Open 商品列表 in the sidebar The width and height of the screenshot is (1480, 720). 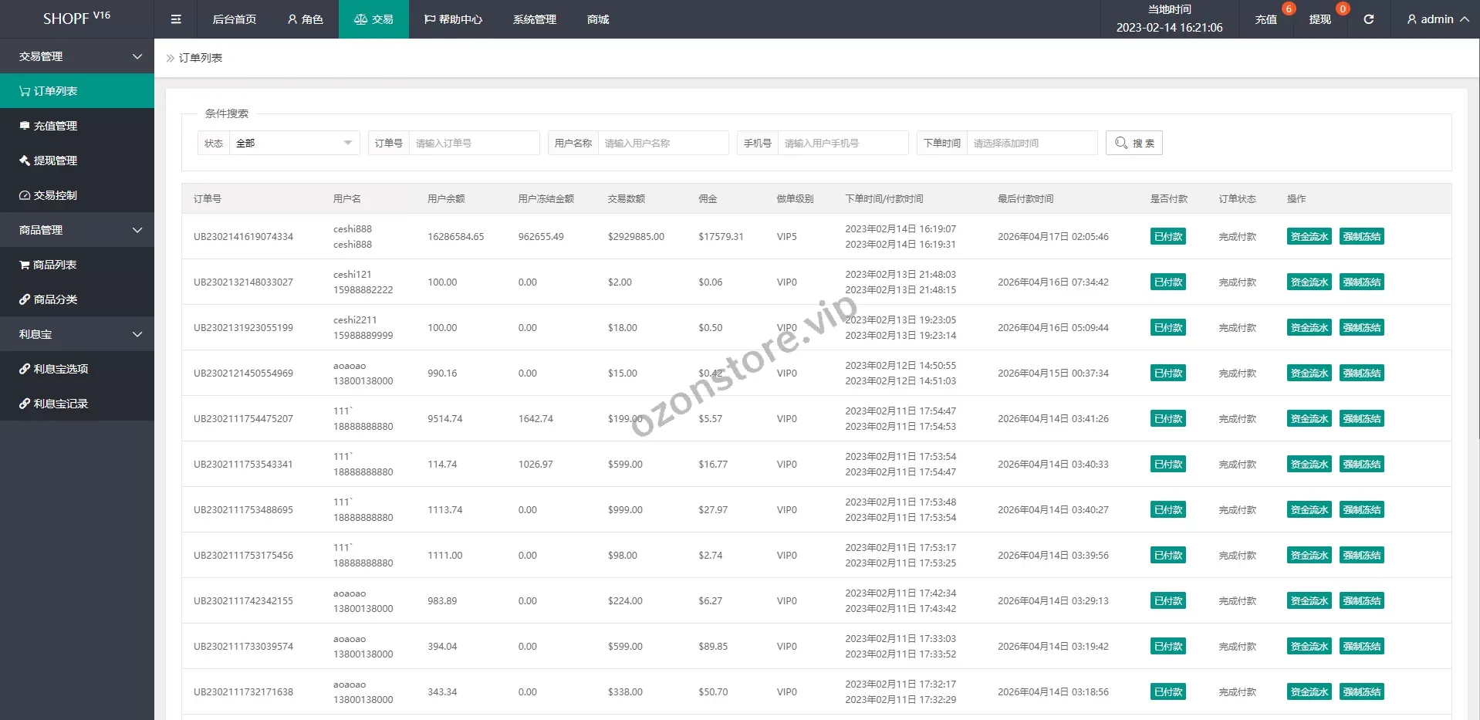click(x=54, y=265)
